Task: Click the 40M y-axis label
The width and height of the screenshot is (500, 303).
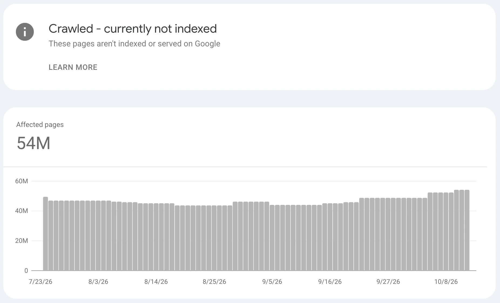Action: (22, 211)
